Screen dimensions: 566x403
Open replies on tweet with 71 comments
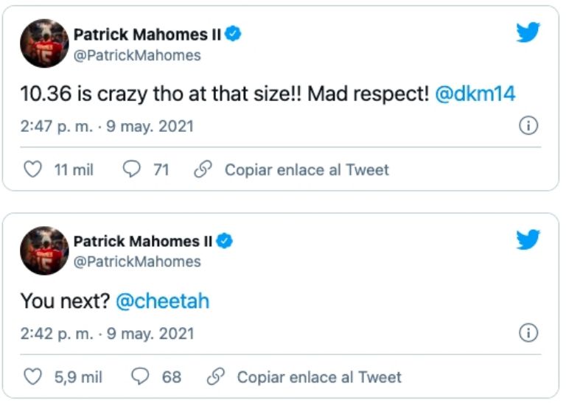[131, 170]
